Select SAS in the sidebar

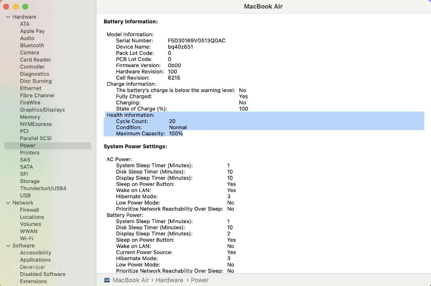click(25, 160)
